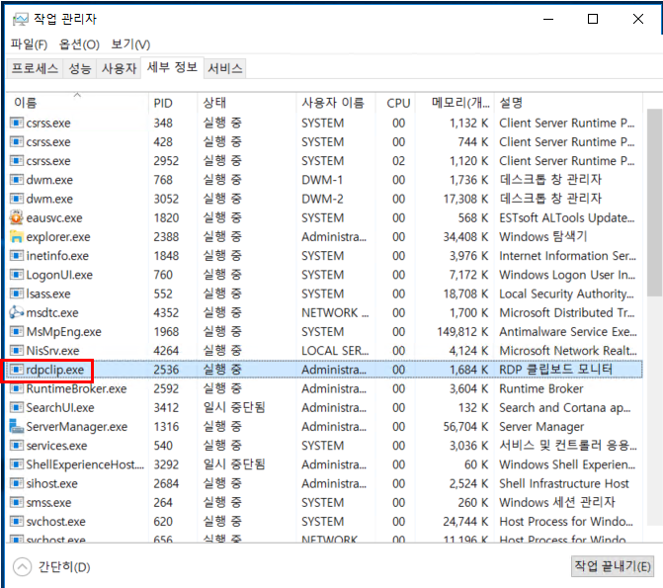Click the NETWORK user name of msdtc.exe
The width and height of the screenshot is (663, 588).
[335, 312]
